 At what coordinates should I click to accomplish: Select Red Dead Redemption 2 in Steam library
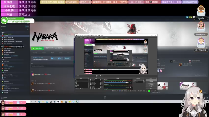[x=9, y=52]
